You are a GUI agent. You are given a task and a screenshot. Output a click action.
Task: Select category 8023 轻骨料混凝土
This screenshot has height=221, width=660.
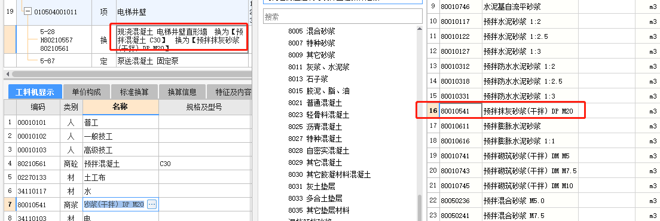pyautogui.click(x=319, y=115)
